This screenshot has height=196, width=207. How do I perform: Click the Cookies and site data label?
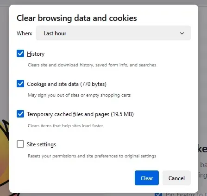click(67, 84)
